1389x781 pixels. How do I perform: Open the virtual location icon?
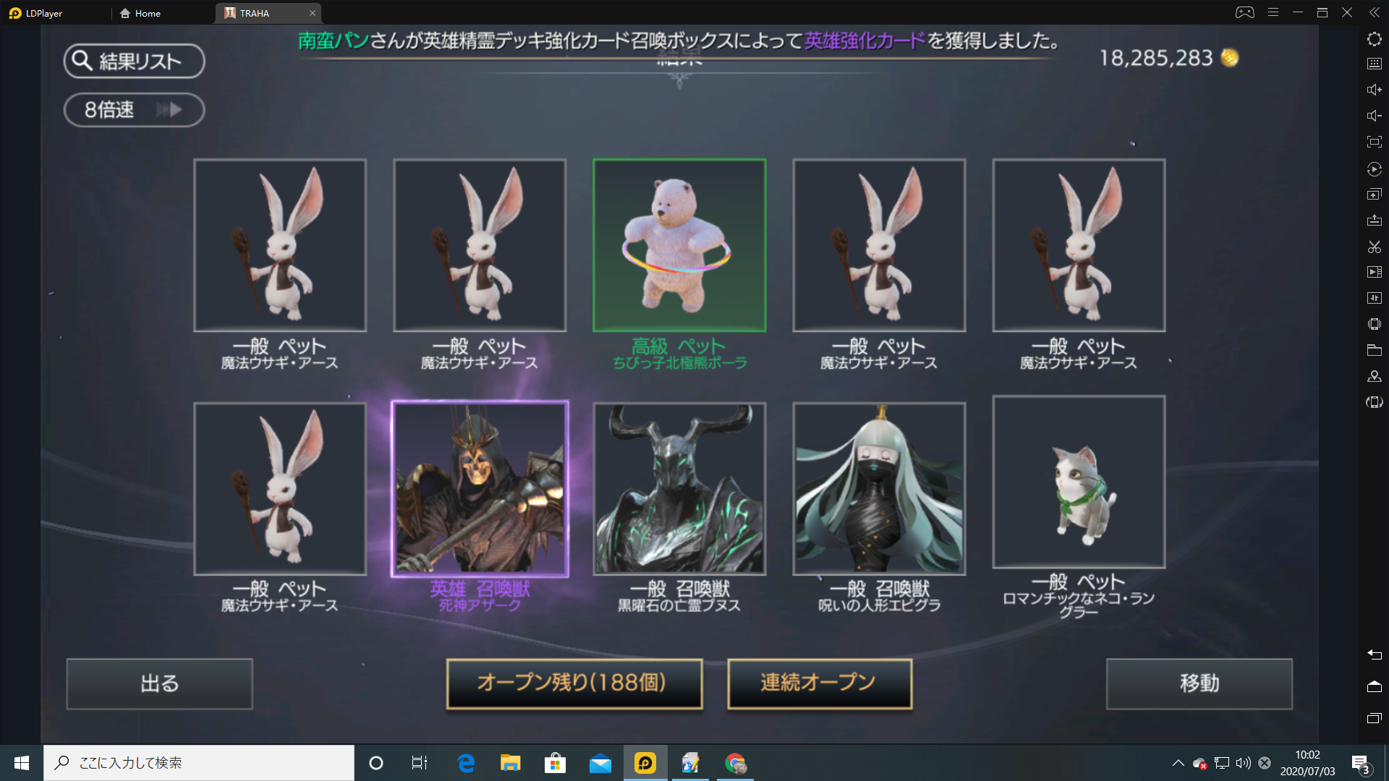1375,376
